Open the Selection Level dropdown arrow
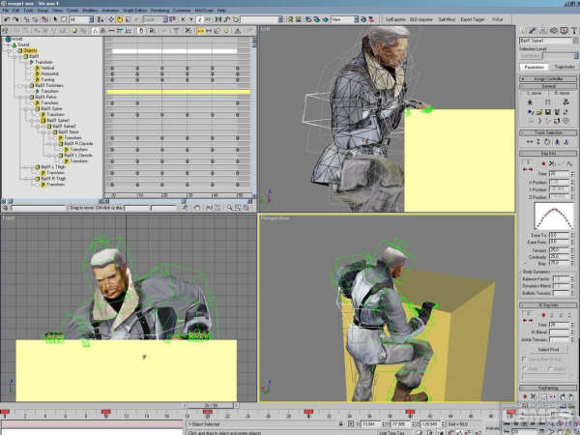Screen dimensions: 580x435 click(576, 56)
